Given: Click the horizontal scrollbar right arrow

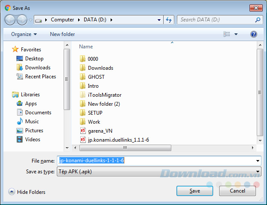Looking at the screenshot, I should 253,148.
